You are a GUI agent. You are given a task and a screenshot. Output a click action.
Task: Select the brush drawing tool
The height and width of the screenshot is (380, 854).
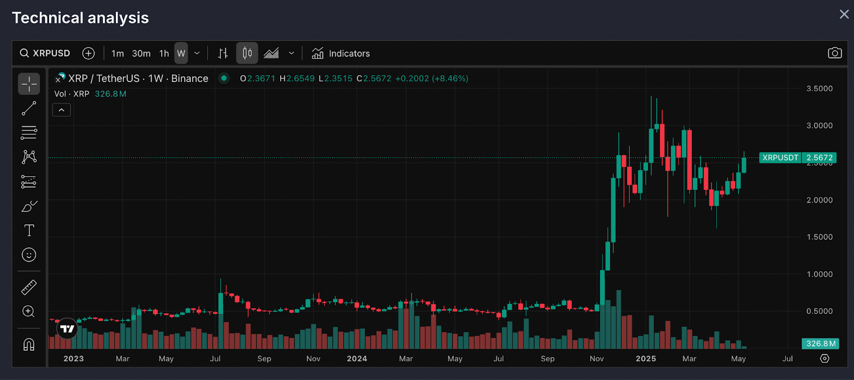pyautogui.click(x=29, y=206)
